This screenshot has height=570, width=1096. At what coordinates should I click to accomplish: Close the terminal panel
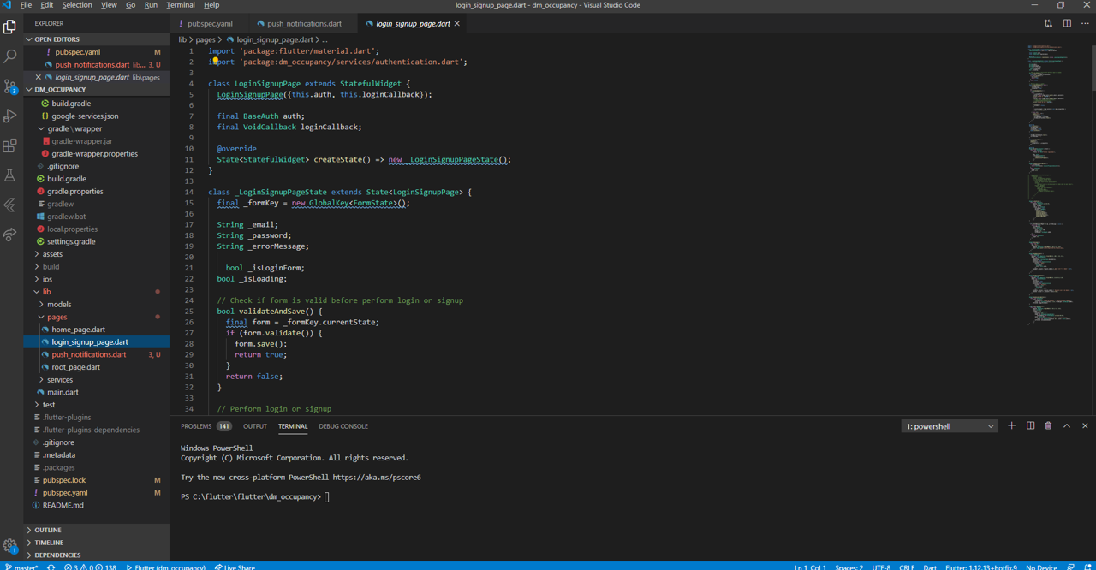click(x=1085, y=425)
